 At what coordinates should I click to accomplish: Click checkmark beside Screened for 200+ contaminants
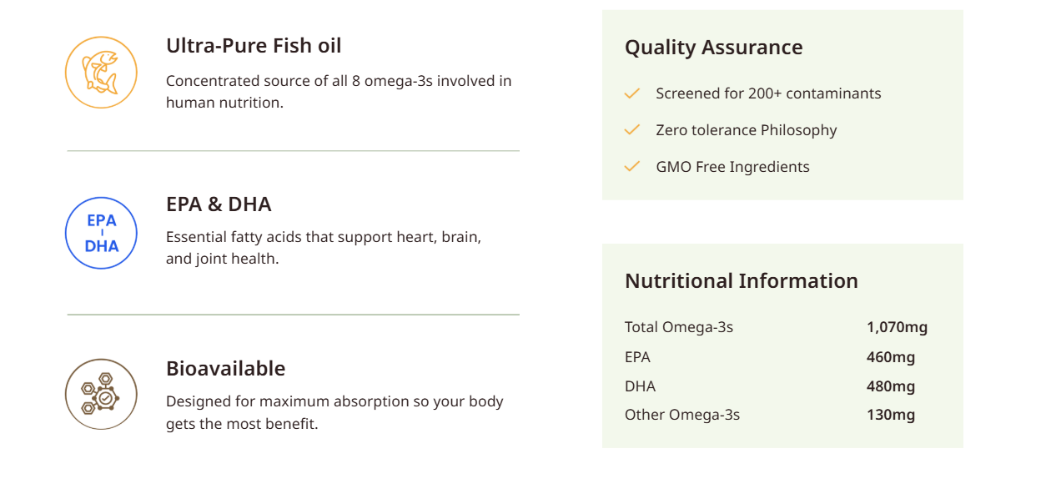tap(632, 93)
